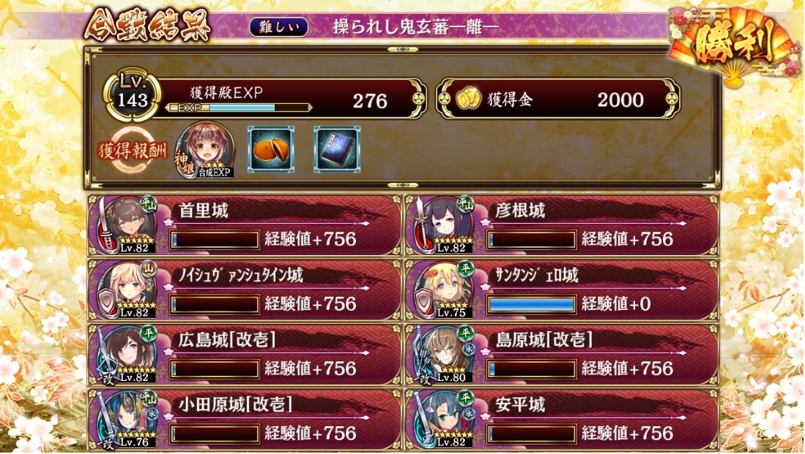This screenshot has height=454, width=805.
Task: Click the blue book reward icon
Action: (x=337, y=149)
